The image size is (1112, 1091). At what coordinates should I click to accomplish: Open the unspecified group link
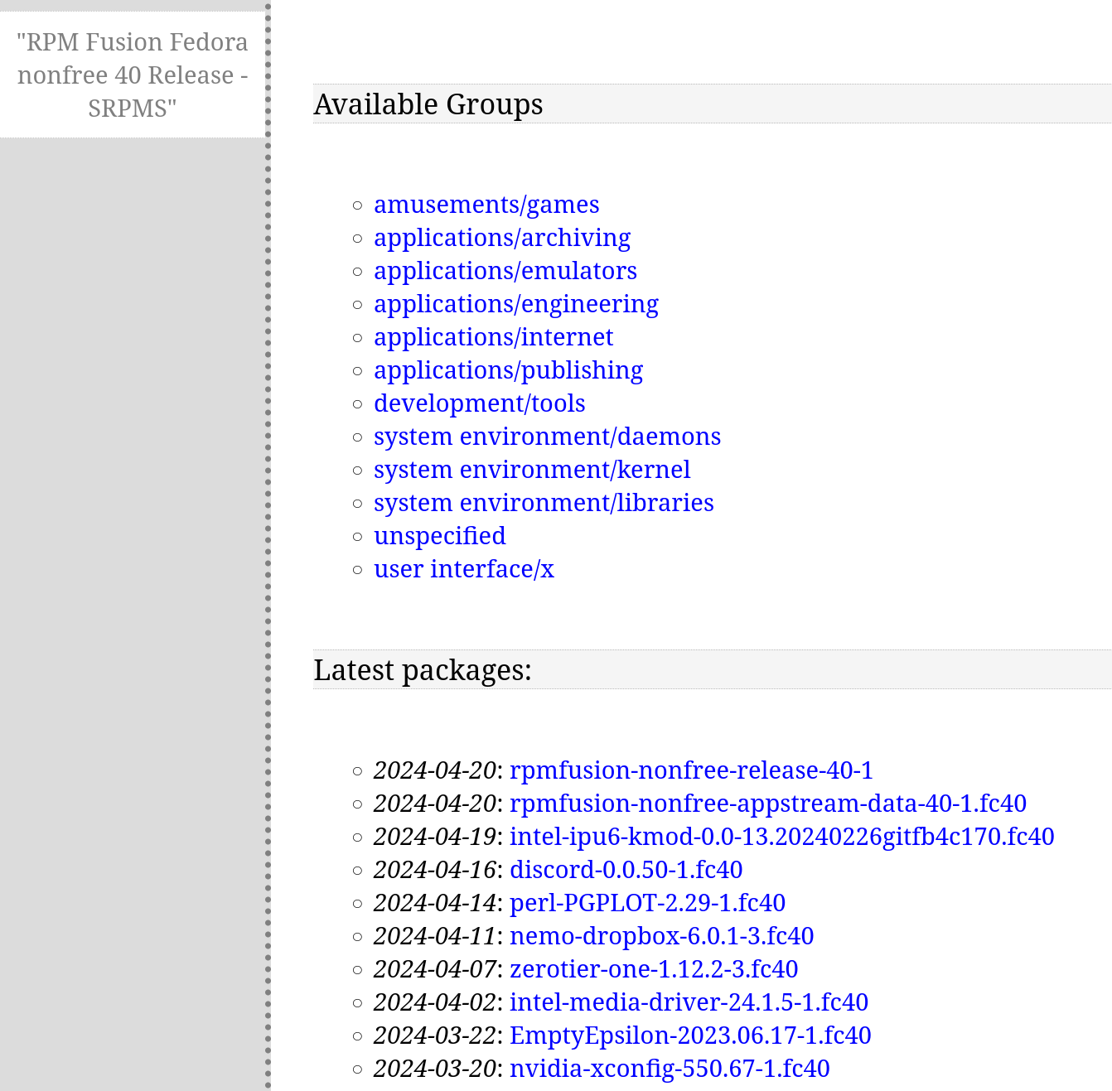click(x=440, y=536)
